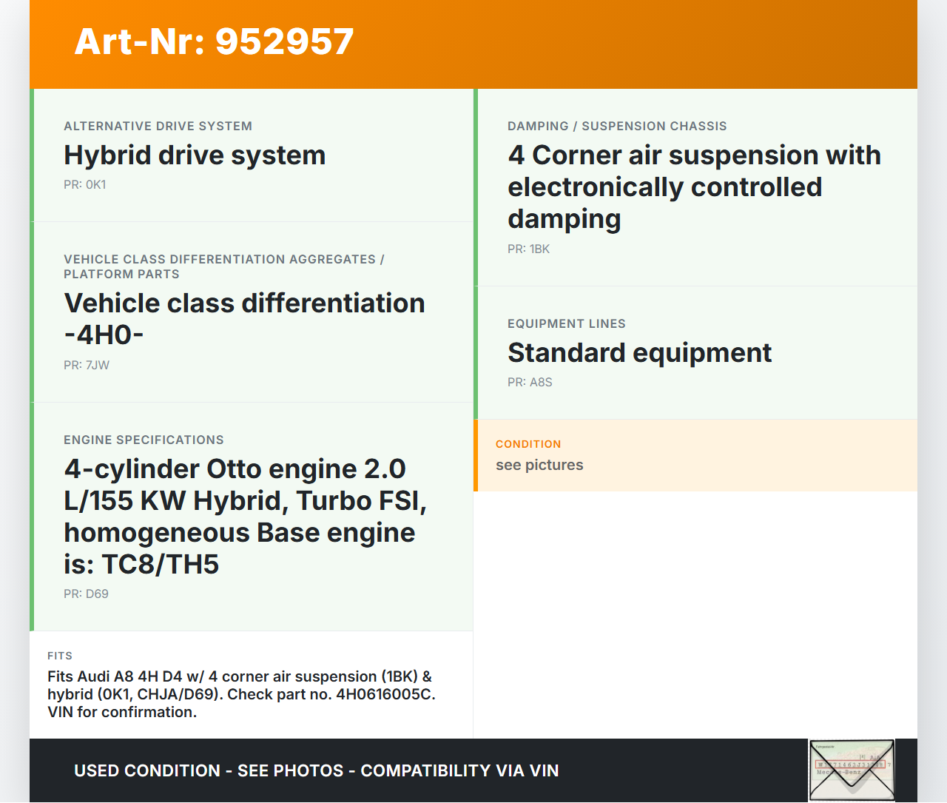Click the Engine Specifications category label
Viewport: 947px width, 803px height.
(144, 440)
